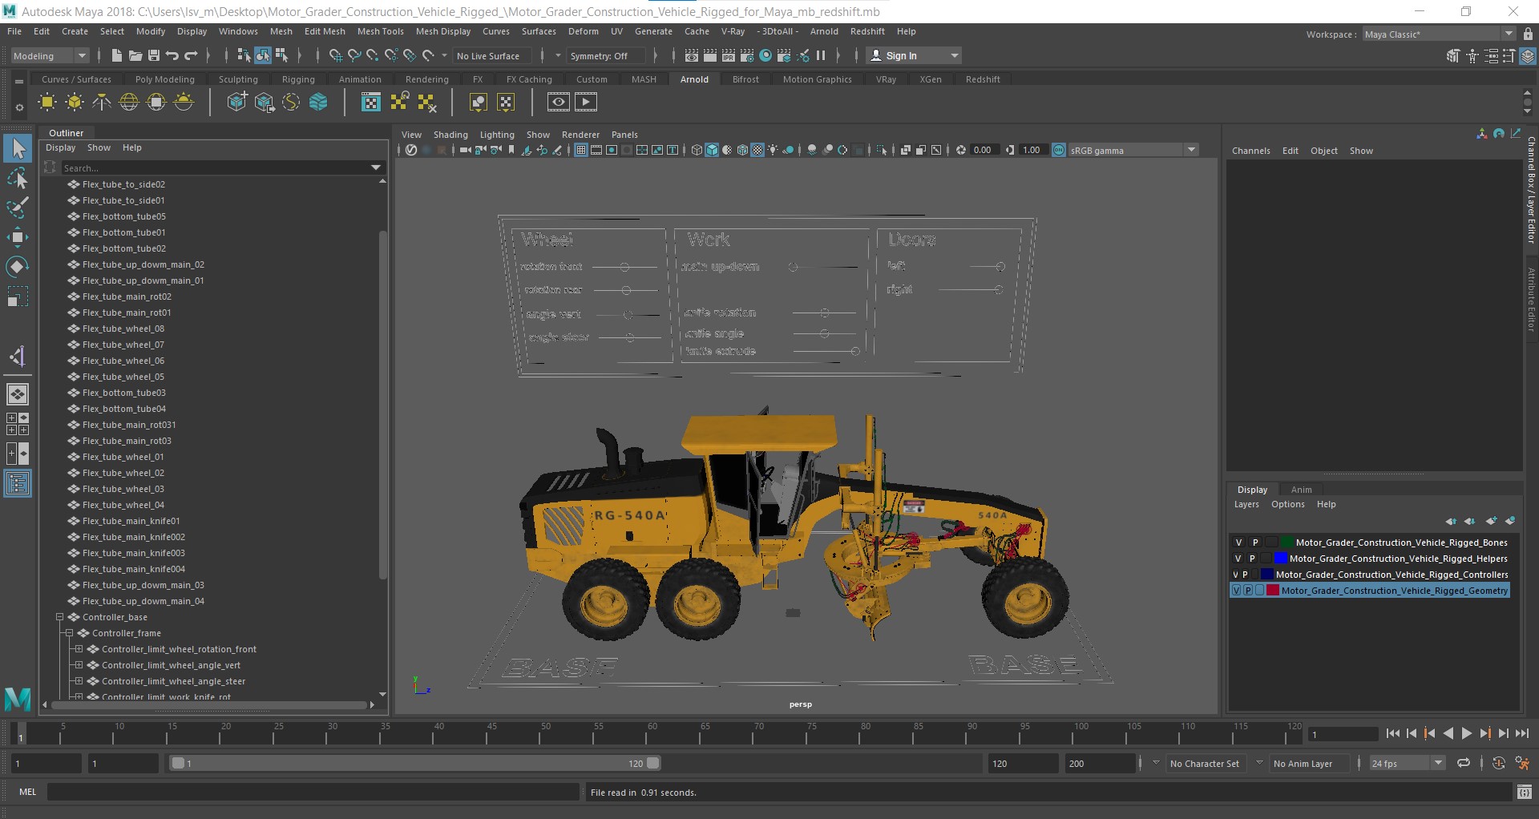Screen dimensions: 1539x819
Task: Toggle playback P of Rigged_Helpers layer
Action: (1252, 559)
